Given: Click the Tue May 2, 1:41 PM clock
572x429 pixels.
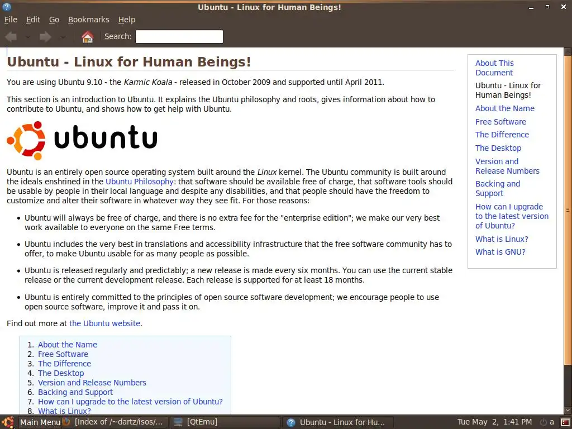Looking at the screenshot, I should pyautogui.click(x=494, y=422).
